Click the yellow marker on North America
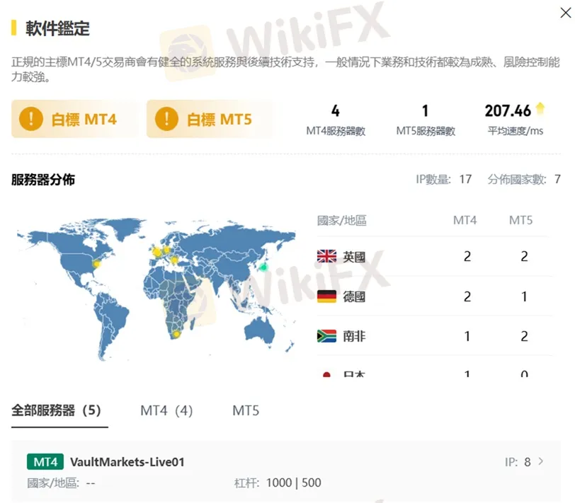This screenshot has width=575, height=503. coord(96,265)
